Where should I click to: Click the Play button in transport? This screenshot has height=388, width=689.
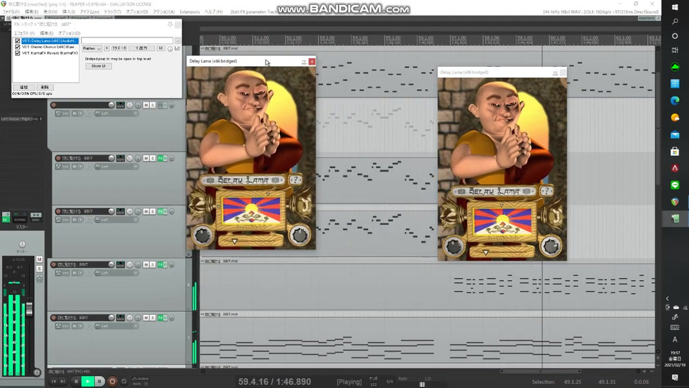click(88, 382)
